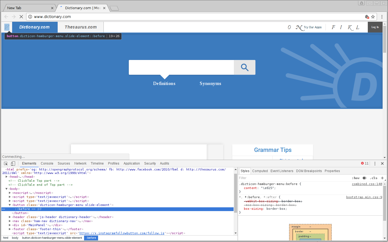Screen dimensions: 388x242
Task: Open the combined.css:148 source link
Action: pos(367,184)
